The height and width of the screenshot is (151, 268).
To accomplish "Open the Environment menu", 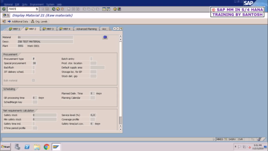I will point(37,5).
